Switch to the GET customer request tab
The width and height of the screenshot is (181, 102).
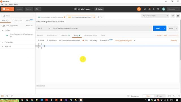tap(51, 17)
